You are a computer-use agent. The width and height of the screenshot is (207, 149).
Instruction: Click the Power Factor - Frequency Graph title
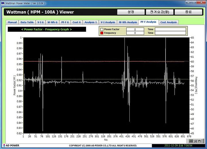point(47,29)
